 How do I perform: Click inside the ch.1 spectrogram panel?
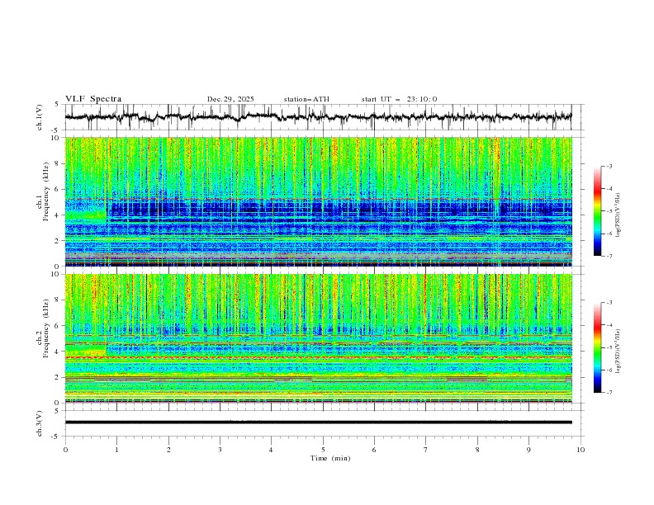[318, 201]
